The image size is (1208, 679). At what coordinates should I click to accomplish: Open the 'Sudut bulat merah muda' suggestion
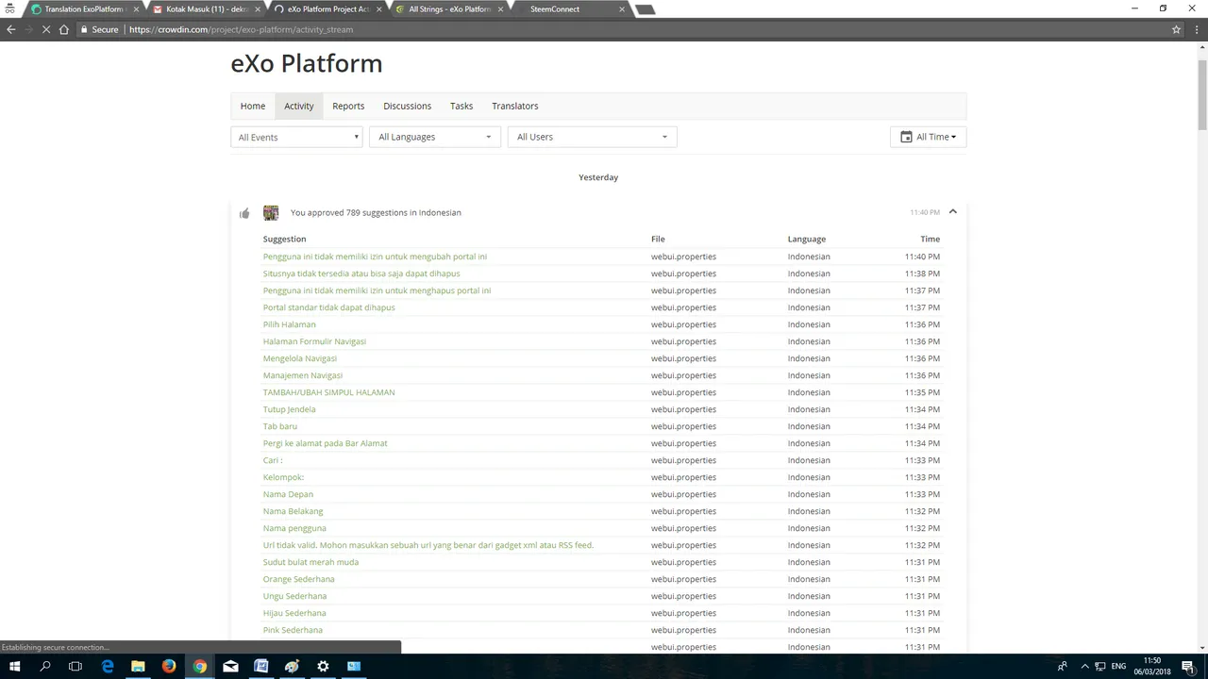pyautogui.click(x=310, y=562)
